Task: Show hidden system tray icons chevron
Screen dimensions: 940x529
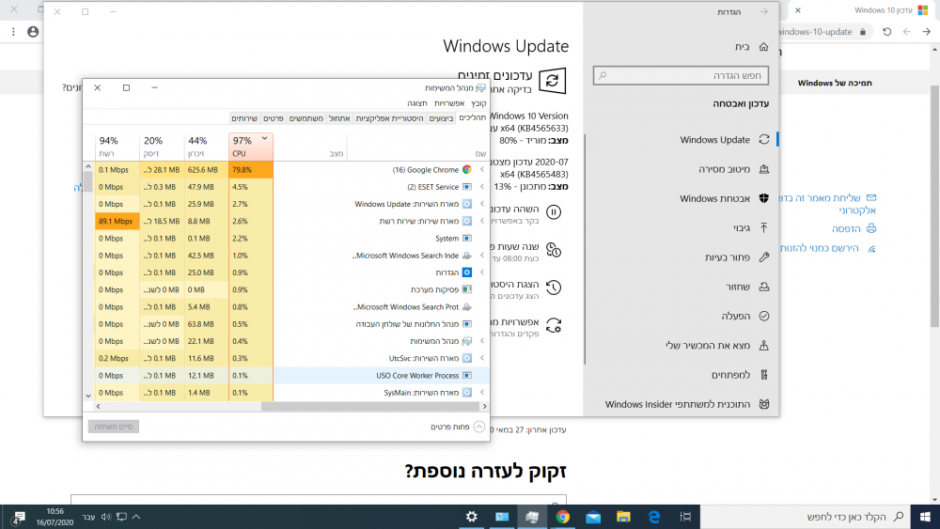Action: (136, 517)
